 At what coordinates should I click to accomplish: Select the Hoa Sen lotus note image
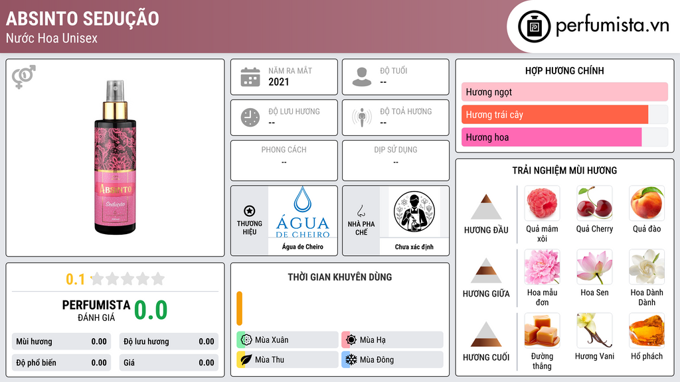pos(594,267)
